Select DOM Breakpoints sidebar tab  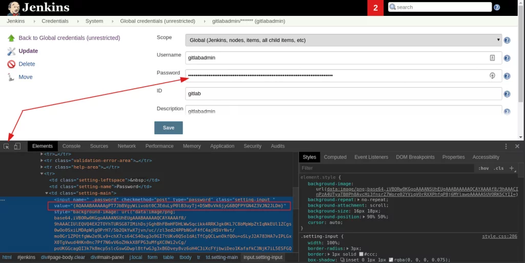(x=415, y=157)
